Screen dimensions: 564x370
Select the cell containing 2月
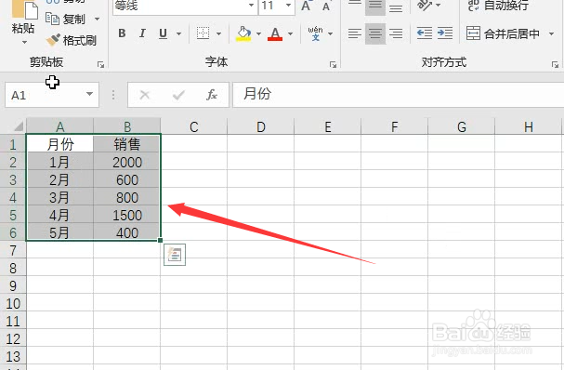pos(60,179)
